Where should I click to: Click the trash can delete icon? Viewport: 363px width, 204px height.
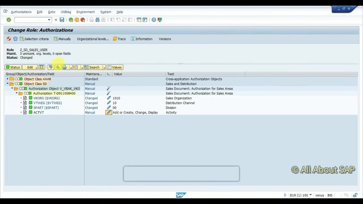[15, 39]
